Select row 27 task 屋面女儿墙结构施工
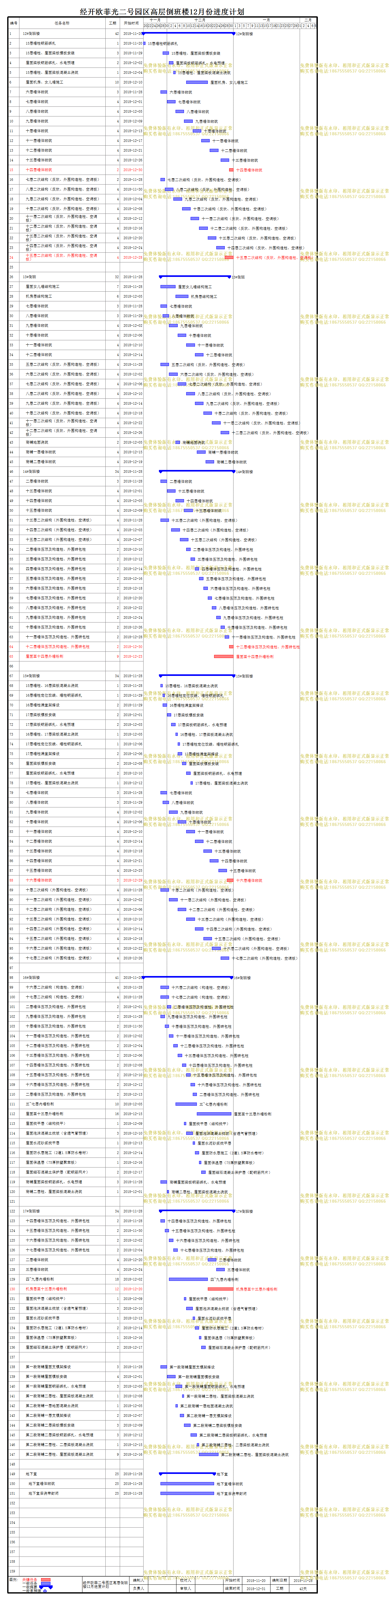The image size is (389, 1602). point(42,287)
